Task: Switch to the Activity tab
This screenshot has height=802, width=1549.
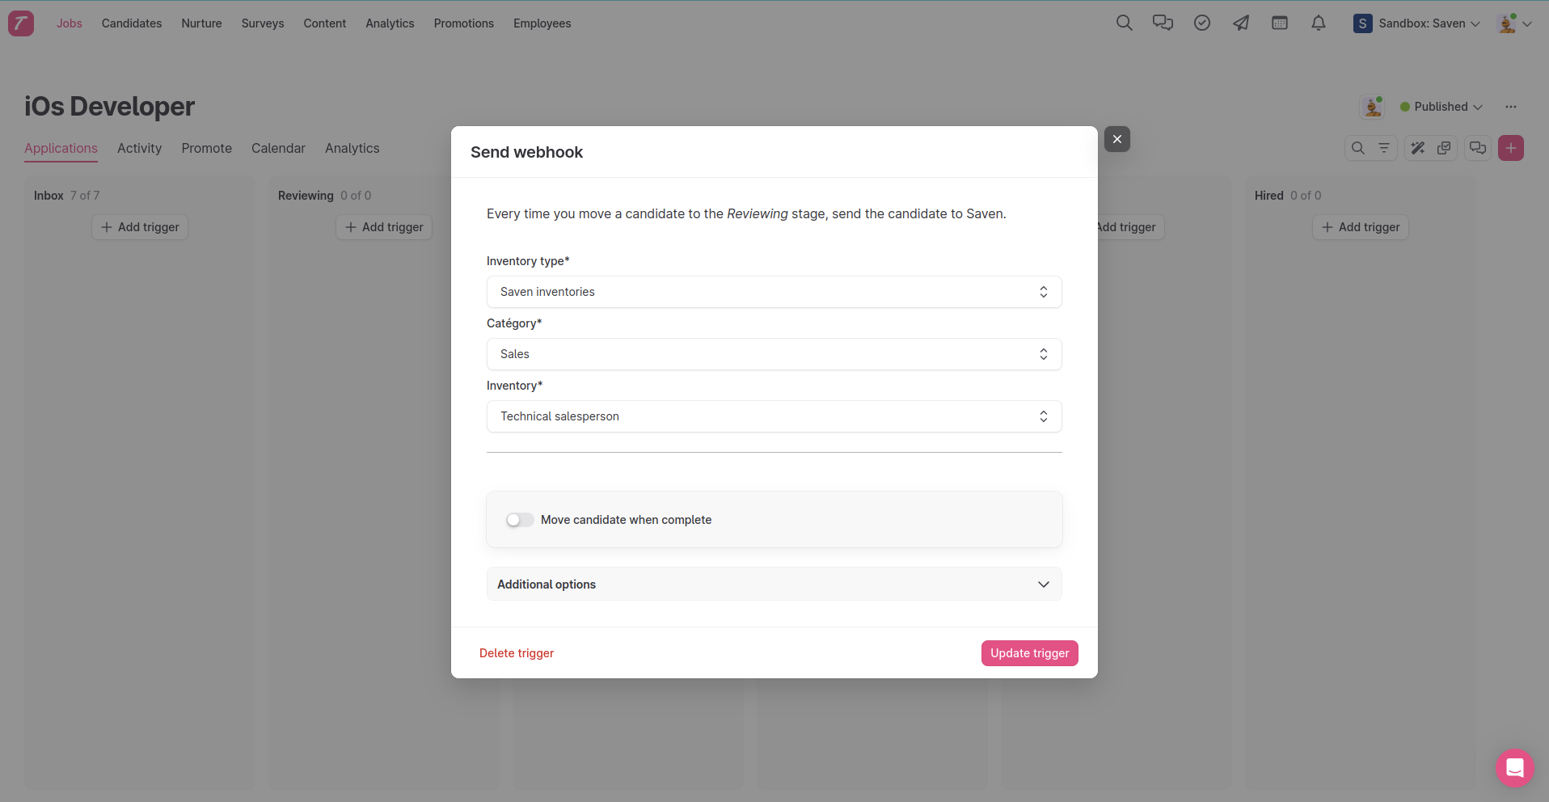Action: (x=139, y=148)
